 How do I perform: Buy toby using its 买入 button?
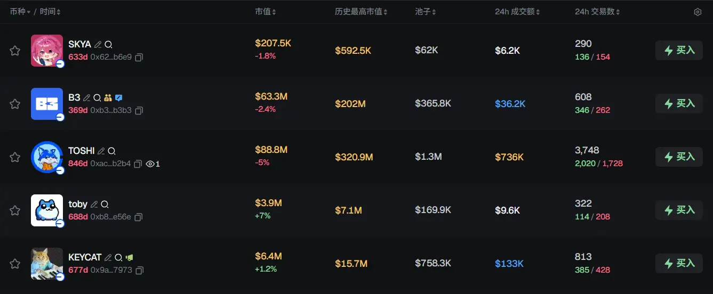coord(679,210)
